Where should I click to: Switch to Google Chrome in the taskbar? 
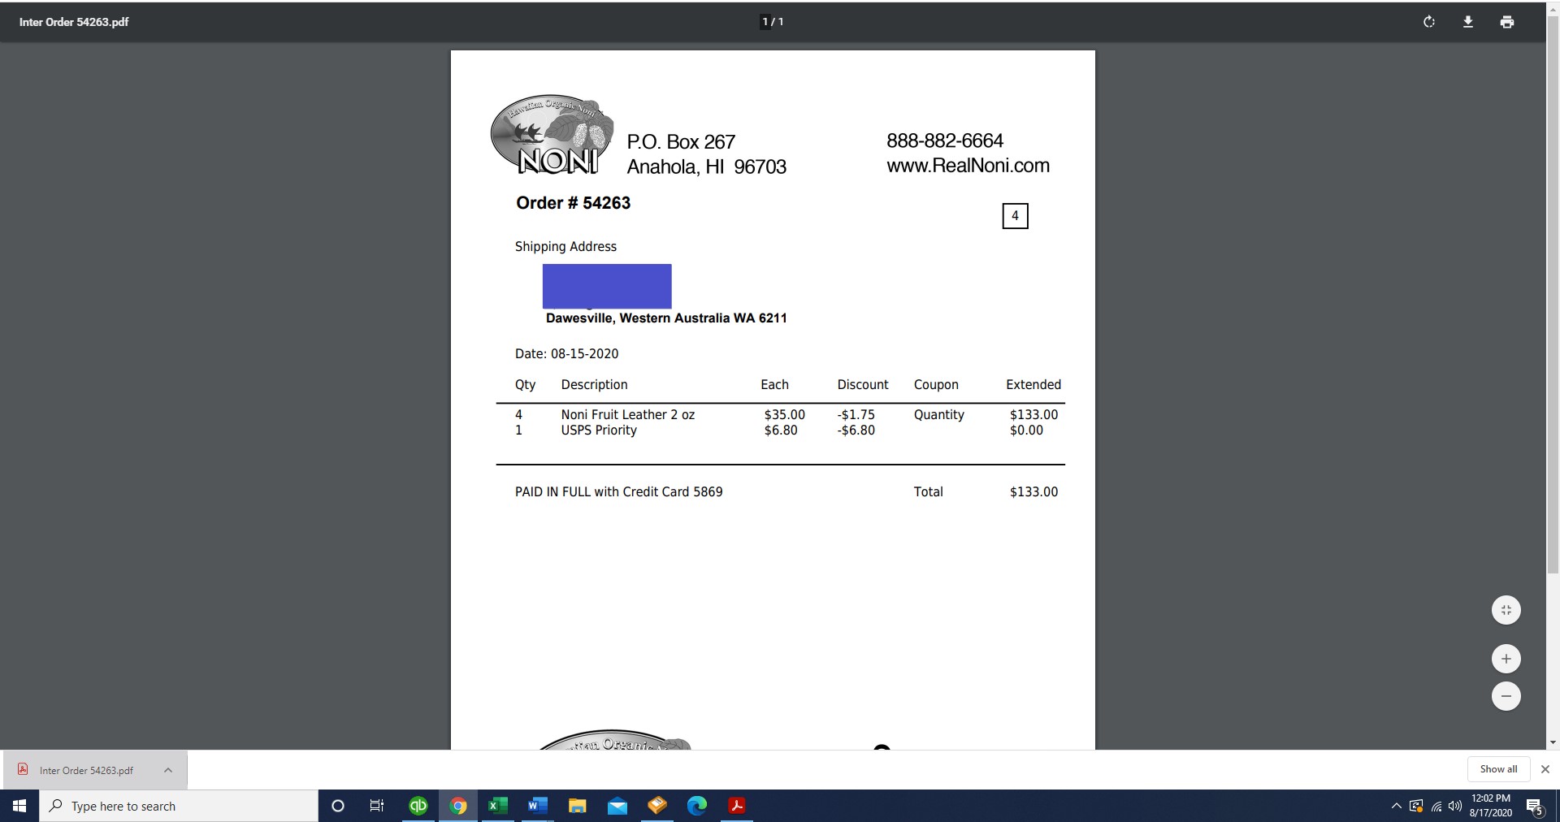(x=458, y=806)
